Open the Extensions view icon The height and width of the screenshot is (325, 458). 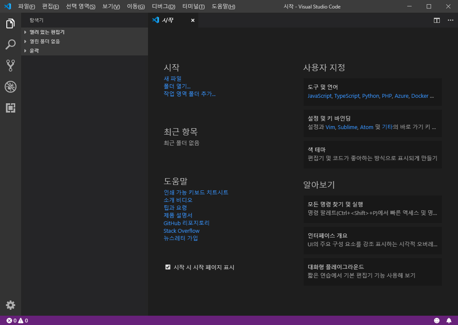[x=11, y=108]
